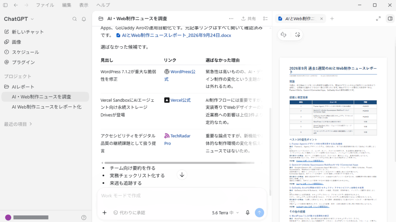This screenshot has height=222, width=396.
Task: Add a new tab with the plus icon
Action: coord(332,19)
